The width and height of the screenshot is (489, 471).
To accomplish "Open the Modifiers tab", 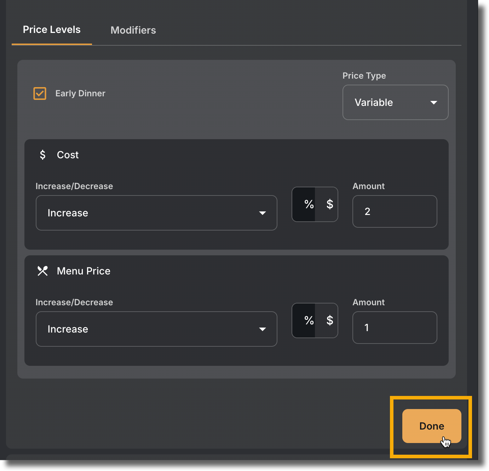I will point(133,30).
